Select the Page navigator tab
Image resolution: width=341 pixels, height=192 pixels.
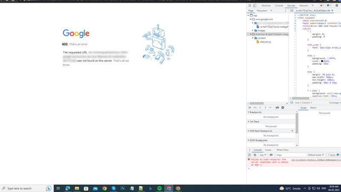click(251, 11)
